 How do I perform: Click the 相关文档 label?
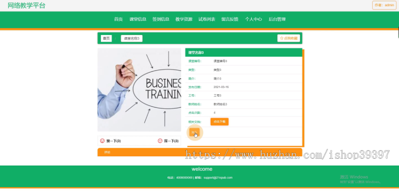point(195,122)
